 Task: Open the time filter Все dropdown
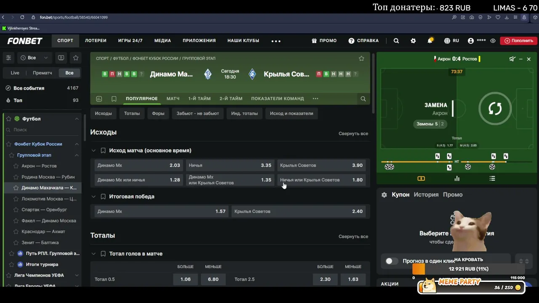(x=34, y=58)
